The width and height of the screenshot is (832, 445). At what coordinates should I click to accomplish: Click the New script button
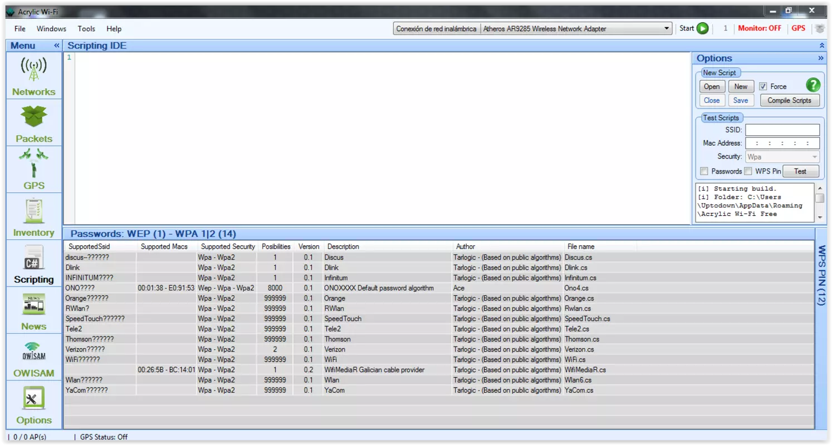(x=741, y=86)
